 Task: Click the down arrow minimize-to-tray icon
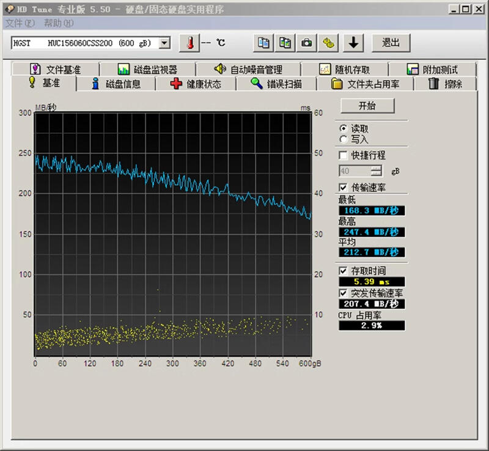point(353,43)
